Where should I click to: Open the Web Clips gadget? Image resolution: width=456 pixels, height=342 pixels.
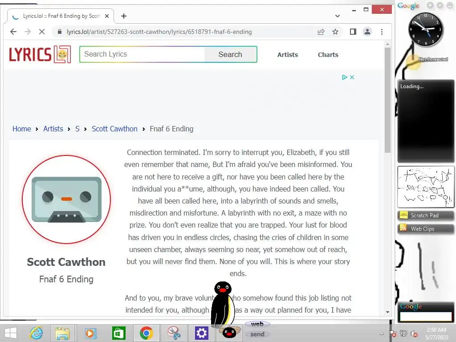click(x=425, y=229)
